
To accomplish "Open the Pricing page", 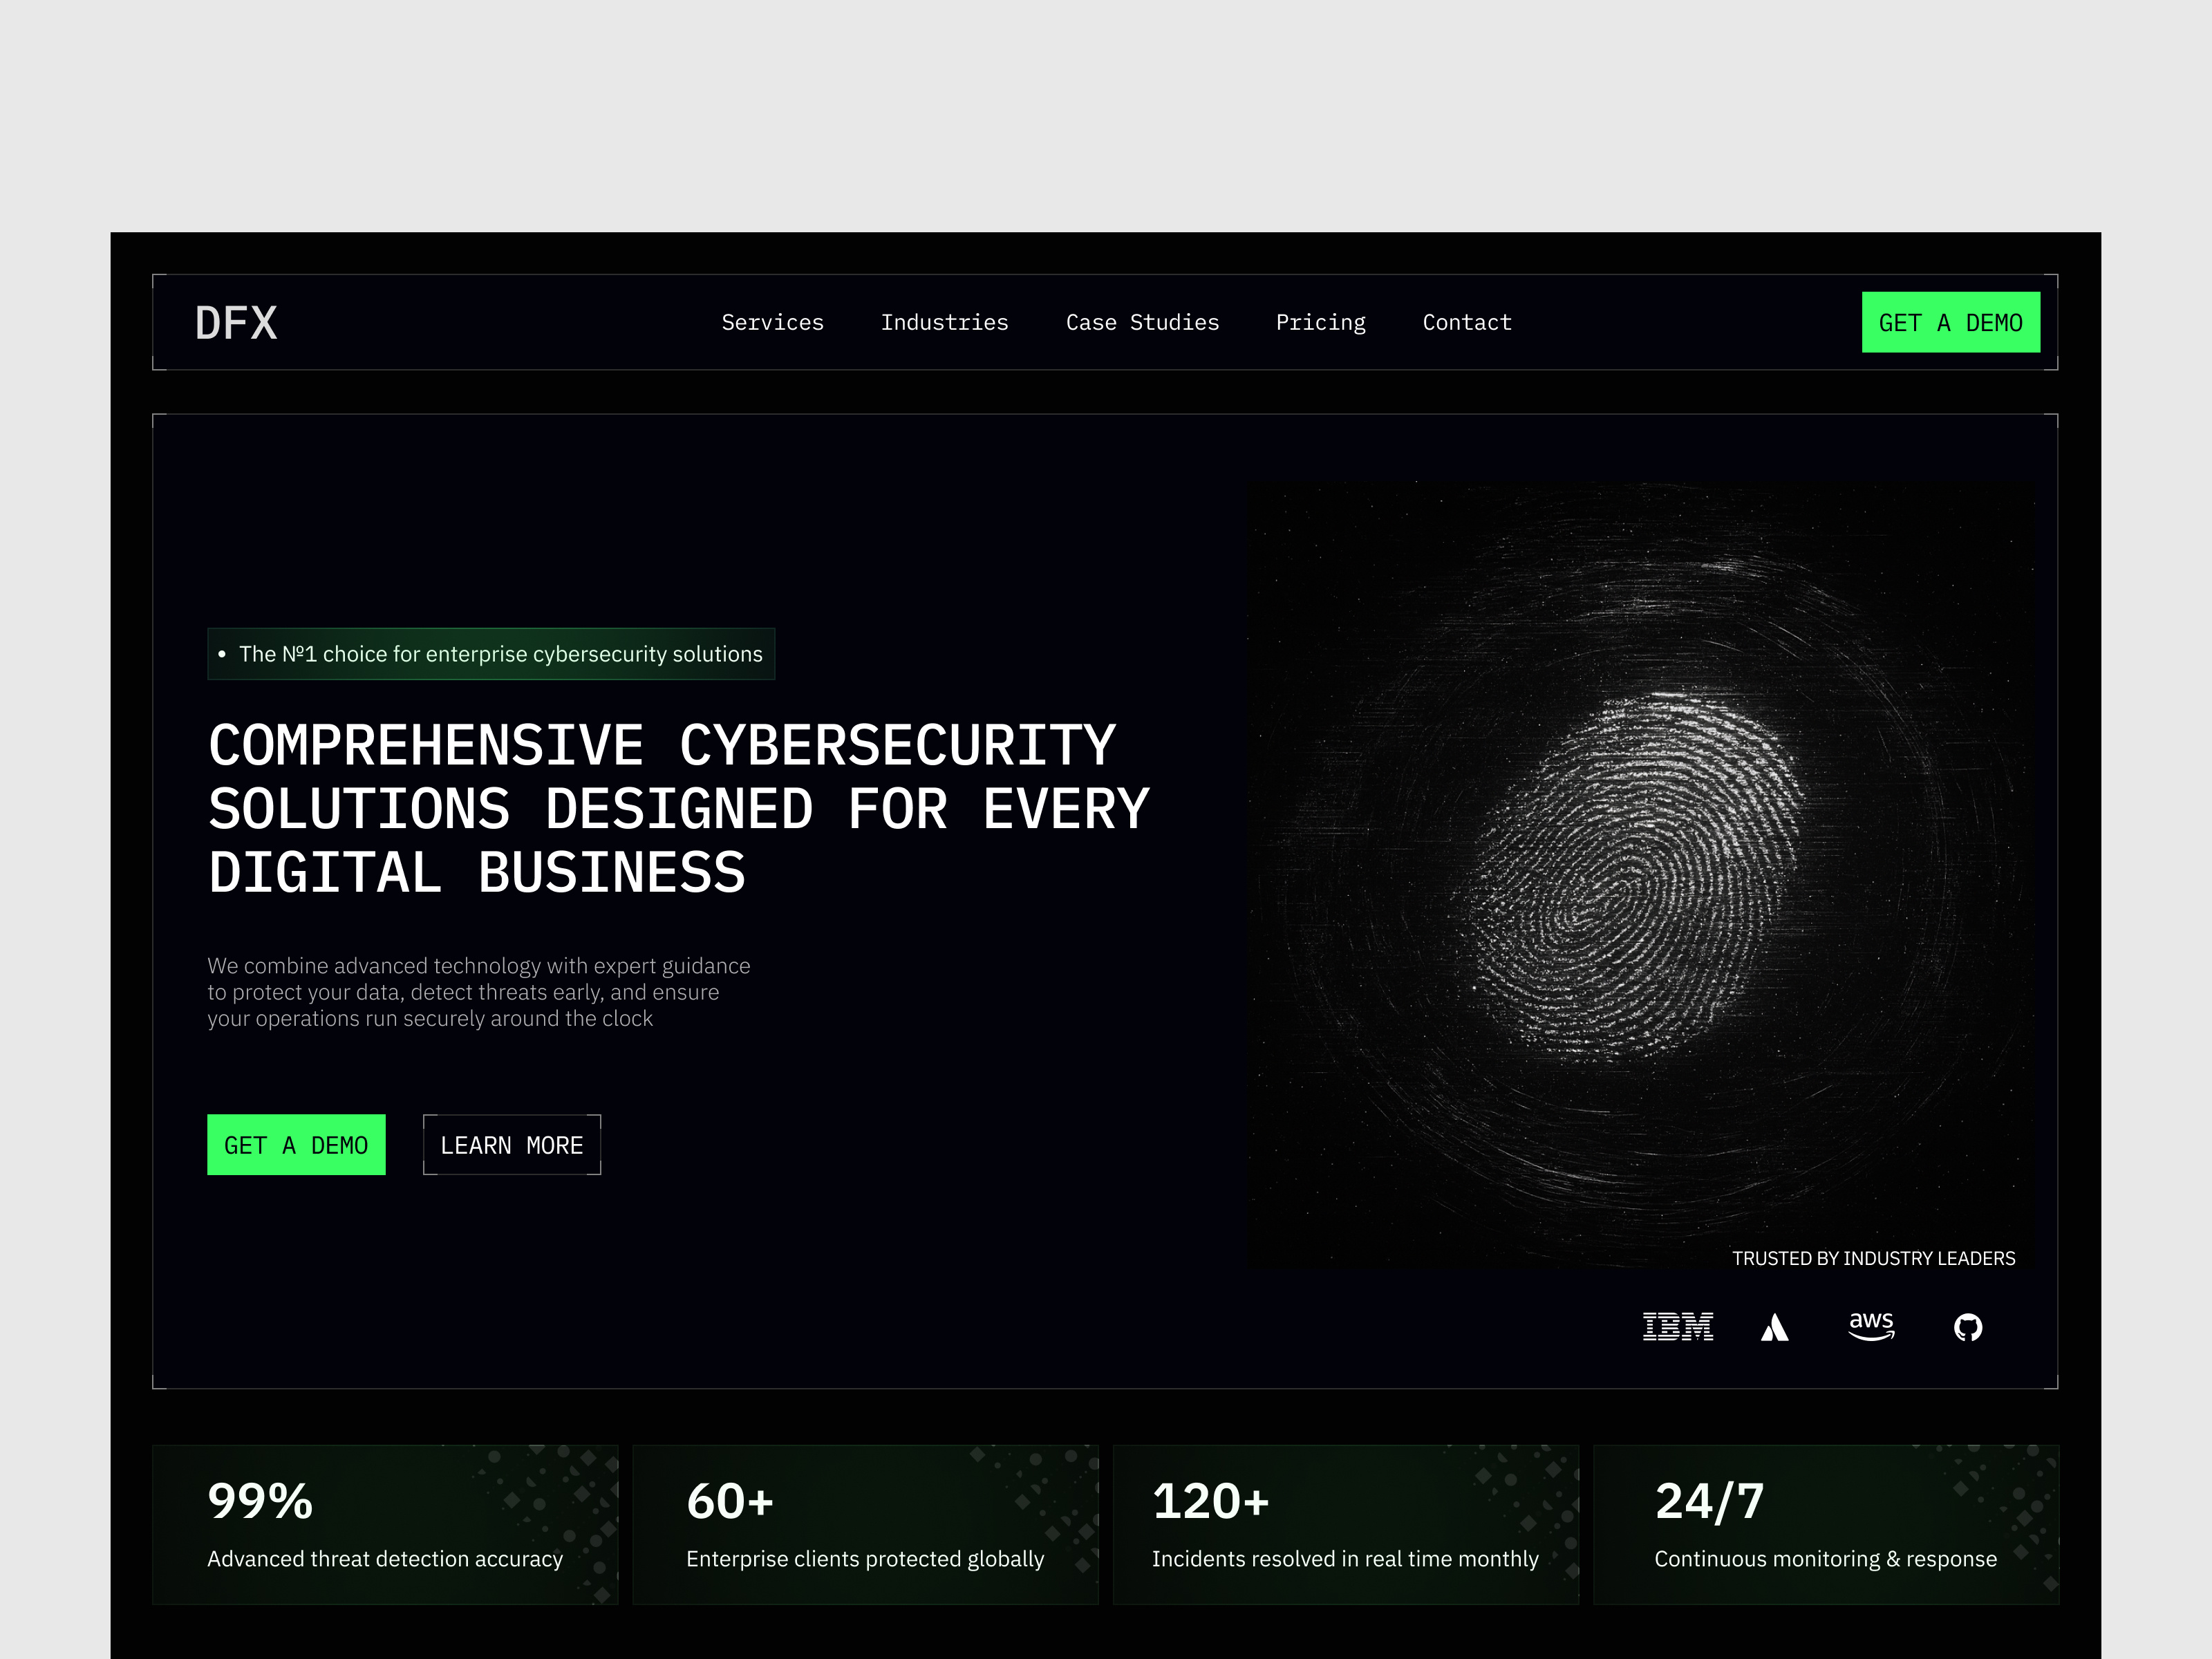I will (1320, 322).
